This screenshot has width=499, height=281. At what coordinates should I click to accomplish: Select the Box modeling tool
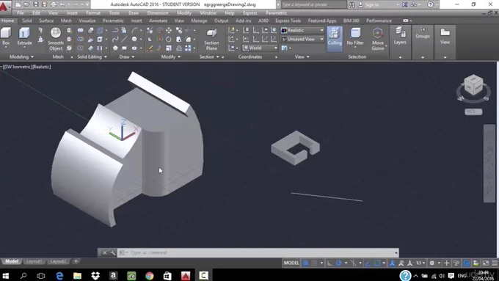[x=6, y=36]
